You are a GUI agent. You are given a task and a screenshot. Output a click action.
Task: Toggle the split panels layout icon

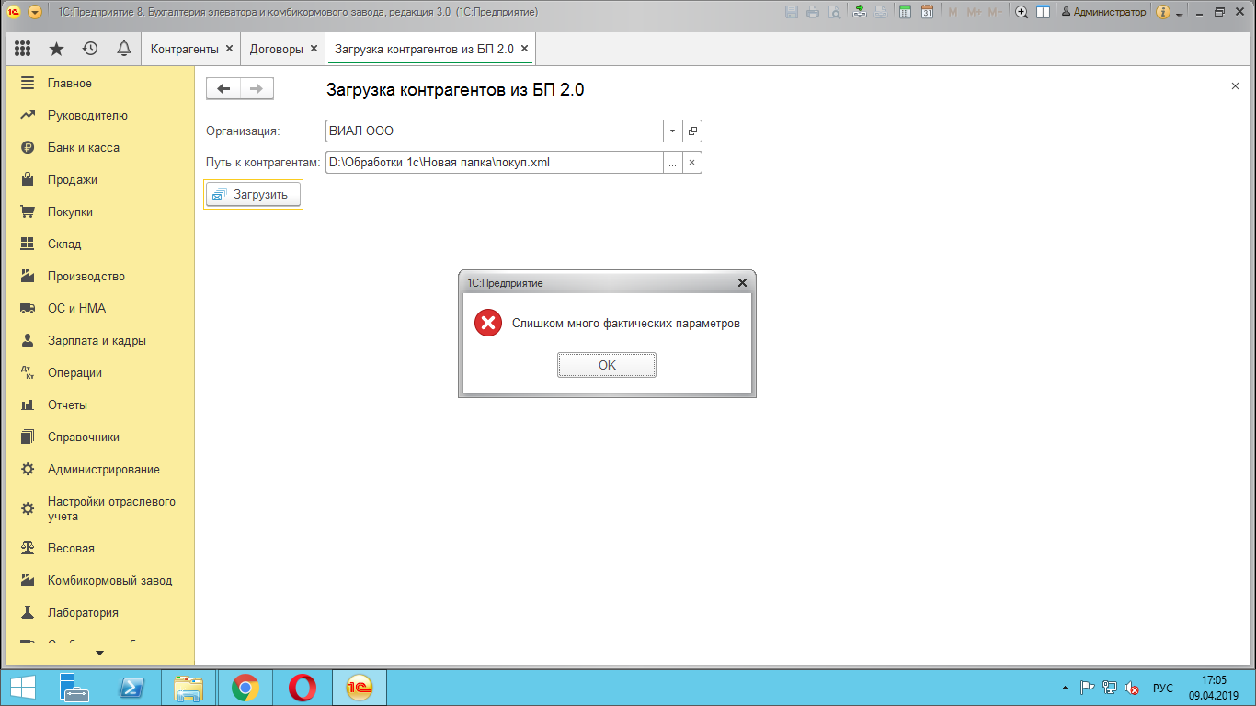click(1043, 12)
